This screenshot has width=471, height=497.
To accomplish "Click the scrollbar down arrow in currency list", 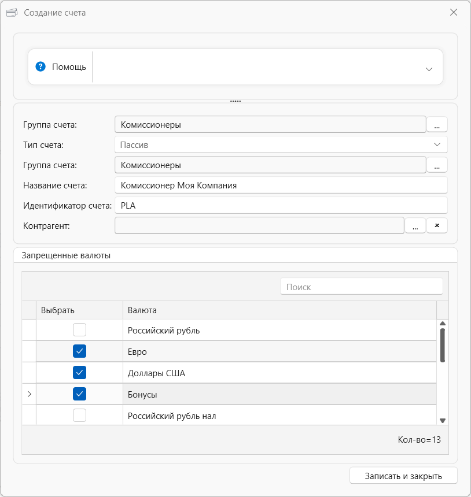I will (x=443, y=421).
